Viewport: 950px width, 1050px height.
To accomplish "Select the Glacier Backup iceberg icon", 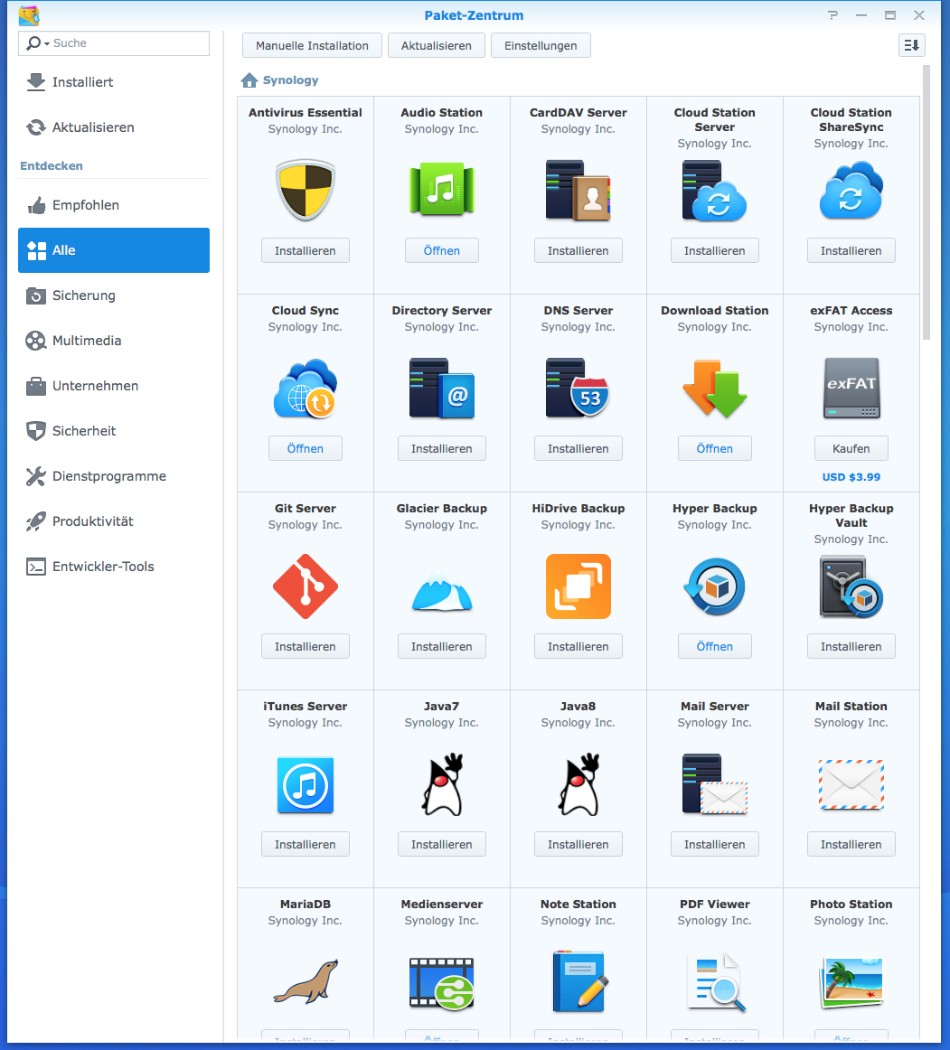I will point(441,591).
